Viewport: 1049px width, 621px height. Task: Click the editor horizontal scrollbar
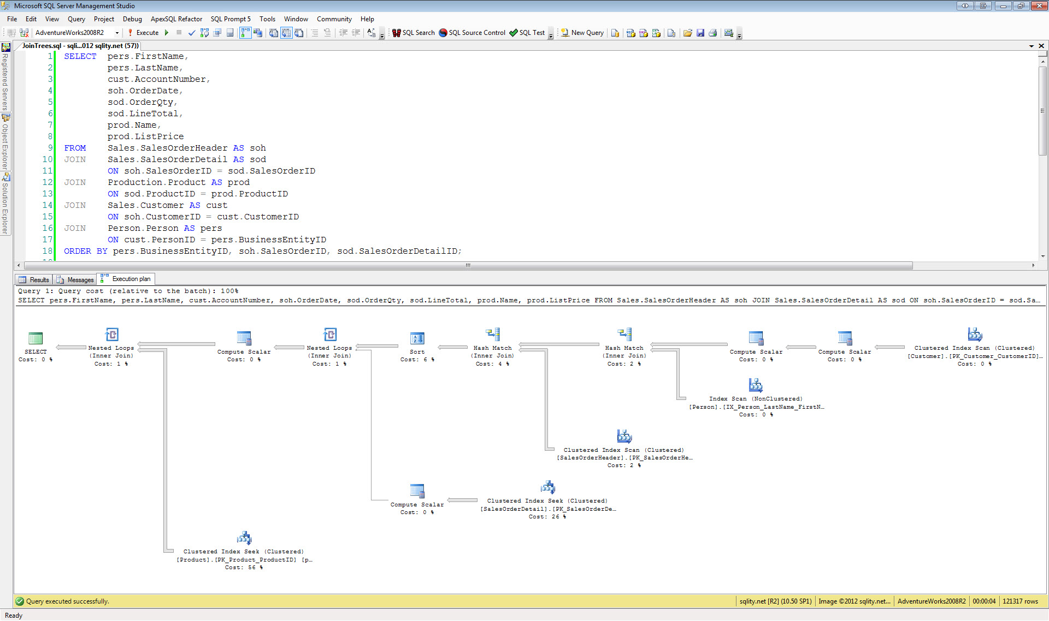(468, 265)
